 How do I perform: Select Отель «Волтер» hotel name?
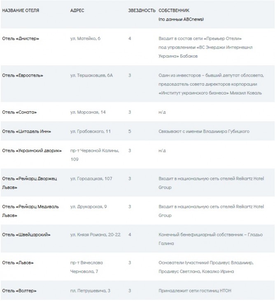click(19, 291)
